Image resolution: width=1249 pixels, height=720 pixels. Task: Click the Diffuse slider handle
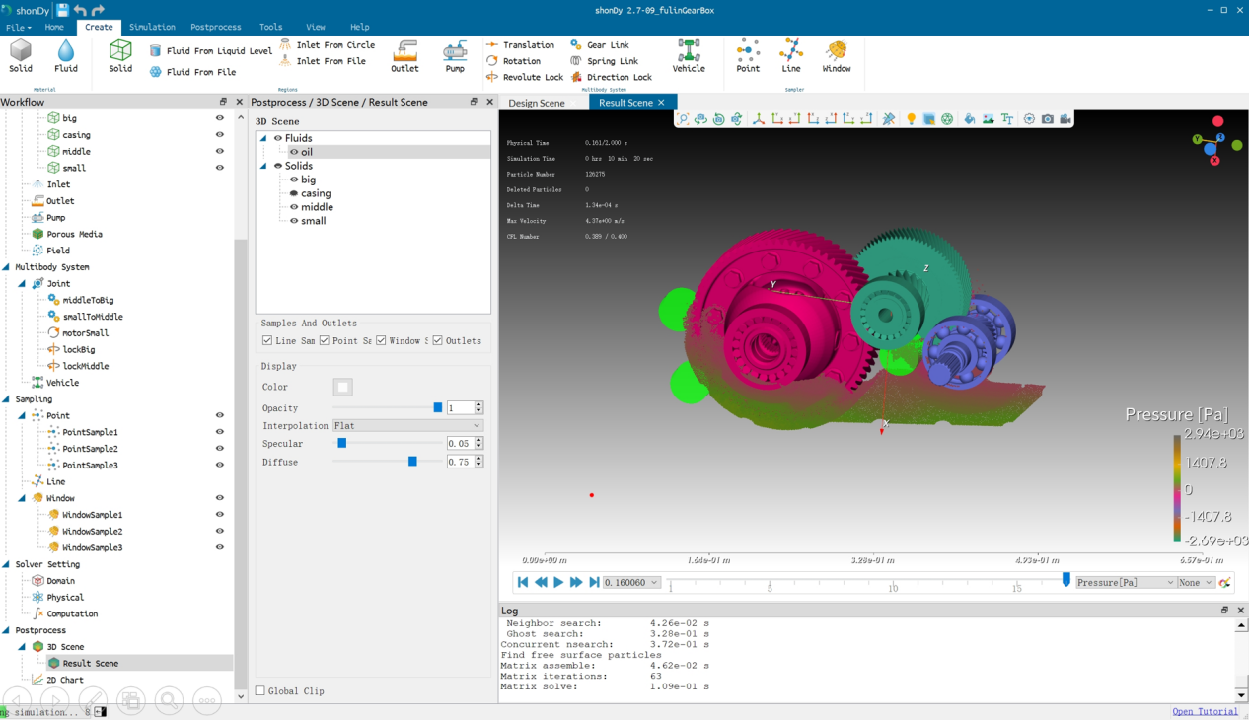tap(412, 462)
